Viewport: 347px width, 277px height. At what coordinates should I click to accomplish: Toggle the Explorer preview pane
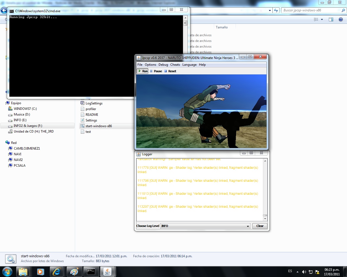pos(331,19)
